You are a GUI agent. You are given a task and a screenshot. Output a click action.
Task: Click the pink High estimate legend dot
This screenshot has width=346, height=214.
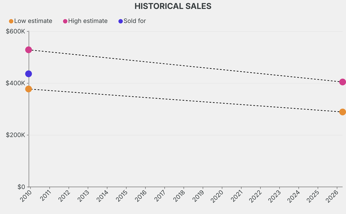65,21
